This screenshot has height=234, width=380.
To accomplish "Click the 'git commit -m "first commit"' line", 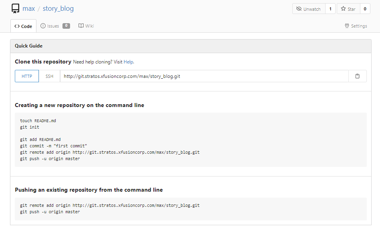I will (53, 146).
